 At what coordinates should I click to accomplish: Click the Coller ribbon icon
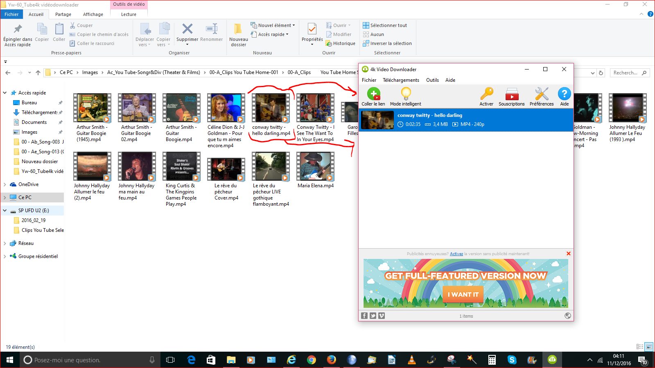coord(59,33)
